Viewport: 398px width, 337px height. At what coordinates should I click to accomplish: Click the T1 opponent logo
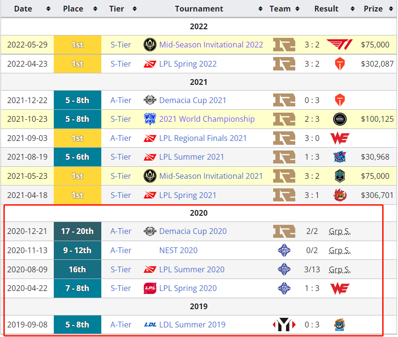[x=339, y=45]
